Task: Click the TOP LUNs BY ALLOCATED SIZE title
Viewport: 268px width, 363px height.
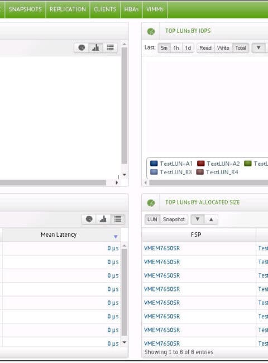Action: click(x=203, y=202)
